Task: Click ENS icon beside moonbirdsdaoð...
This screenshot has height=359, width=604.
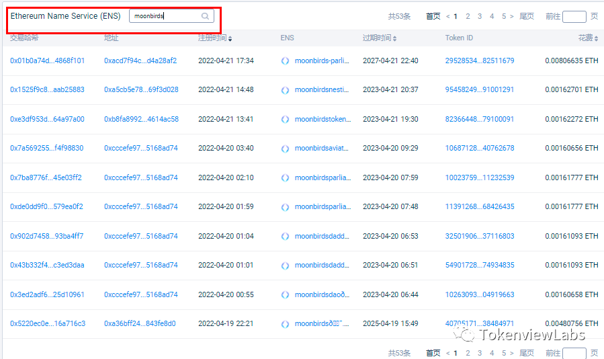Action: (285, 295)
